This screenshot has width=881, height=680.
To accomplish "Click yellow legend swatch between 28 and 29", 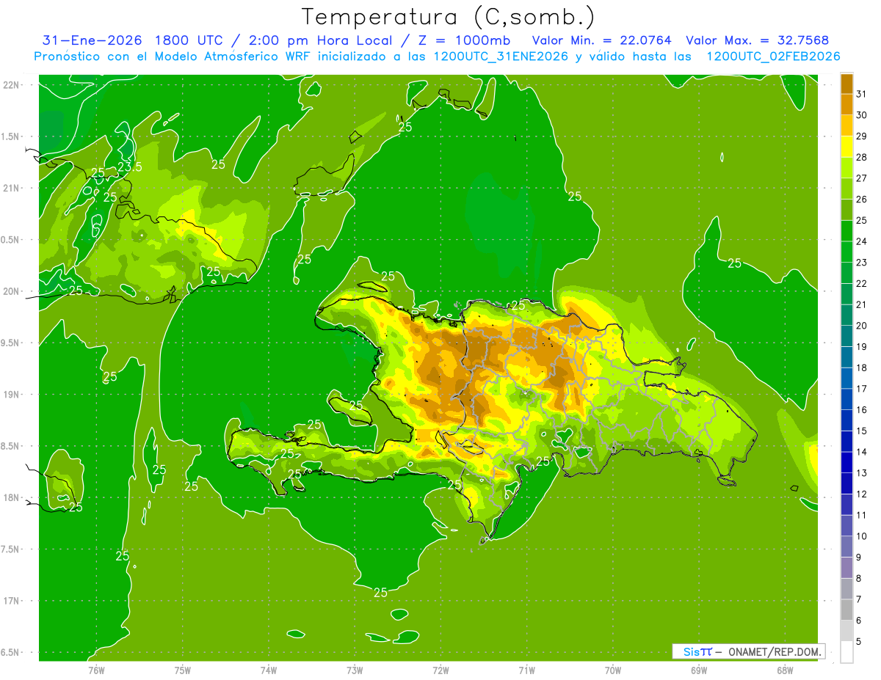I will coord(846,147).
